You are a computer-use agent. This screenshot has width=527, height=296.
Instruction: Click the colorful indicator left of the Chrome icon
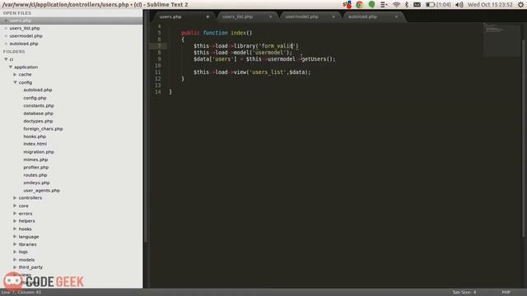click(x=347, y=4)
